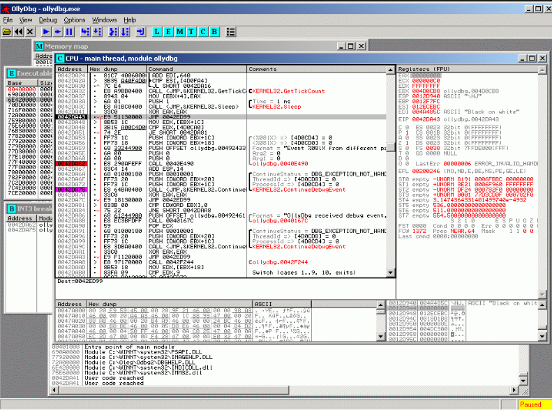Show Memory map with the M icon
The height and width of the screenshot is (410, 552).
pos(180,32)
